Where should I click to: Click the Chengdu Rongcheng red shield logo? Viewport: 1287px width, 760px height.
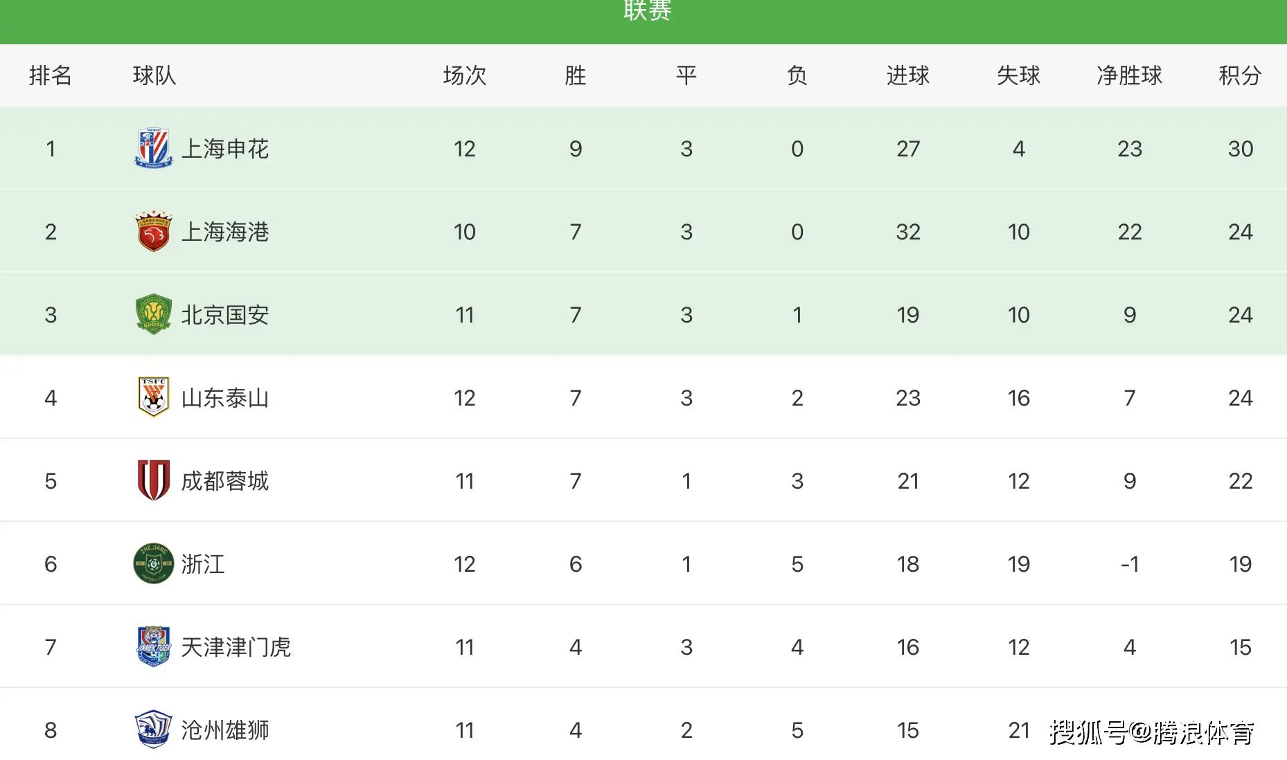coord(153,480)
